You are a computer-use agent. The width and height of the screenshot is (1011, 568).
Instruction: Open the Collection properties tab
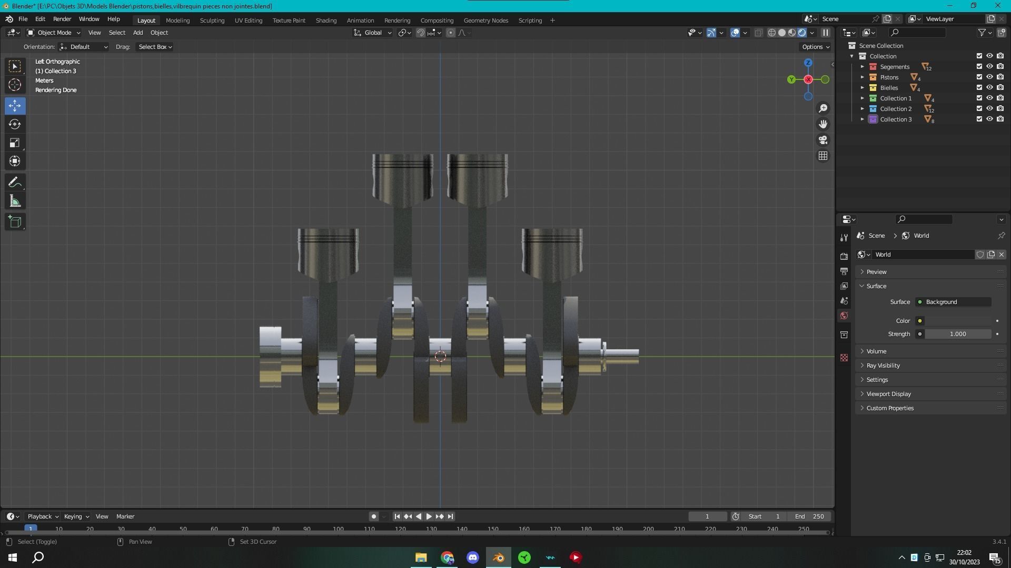click(x=844, y=335)
